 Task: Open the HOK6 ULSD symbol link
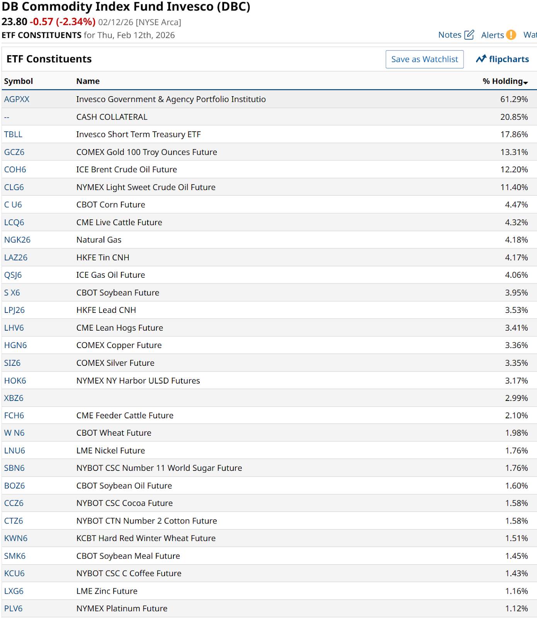[15, 381]
